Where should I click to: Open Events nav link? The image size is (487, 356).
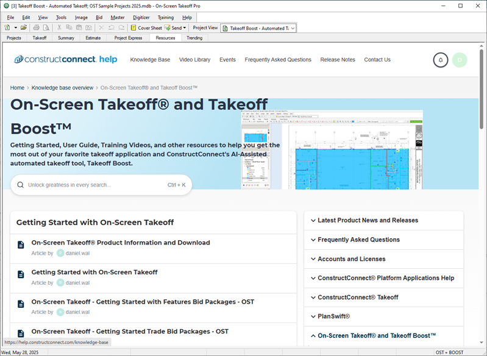click(x=228, y=60)
